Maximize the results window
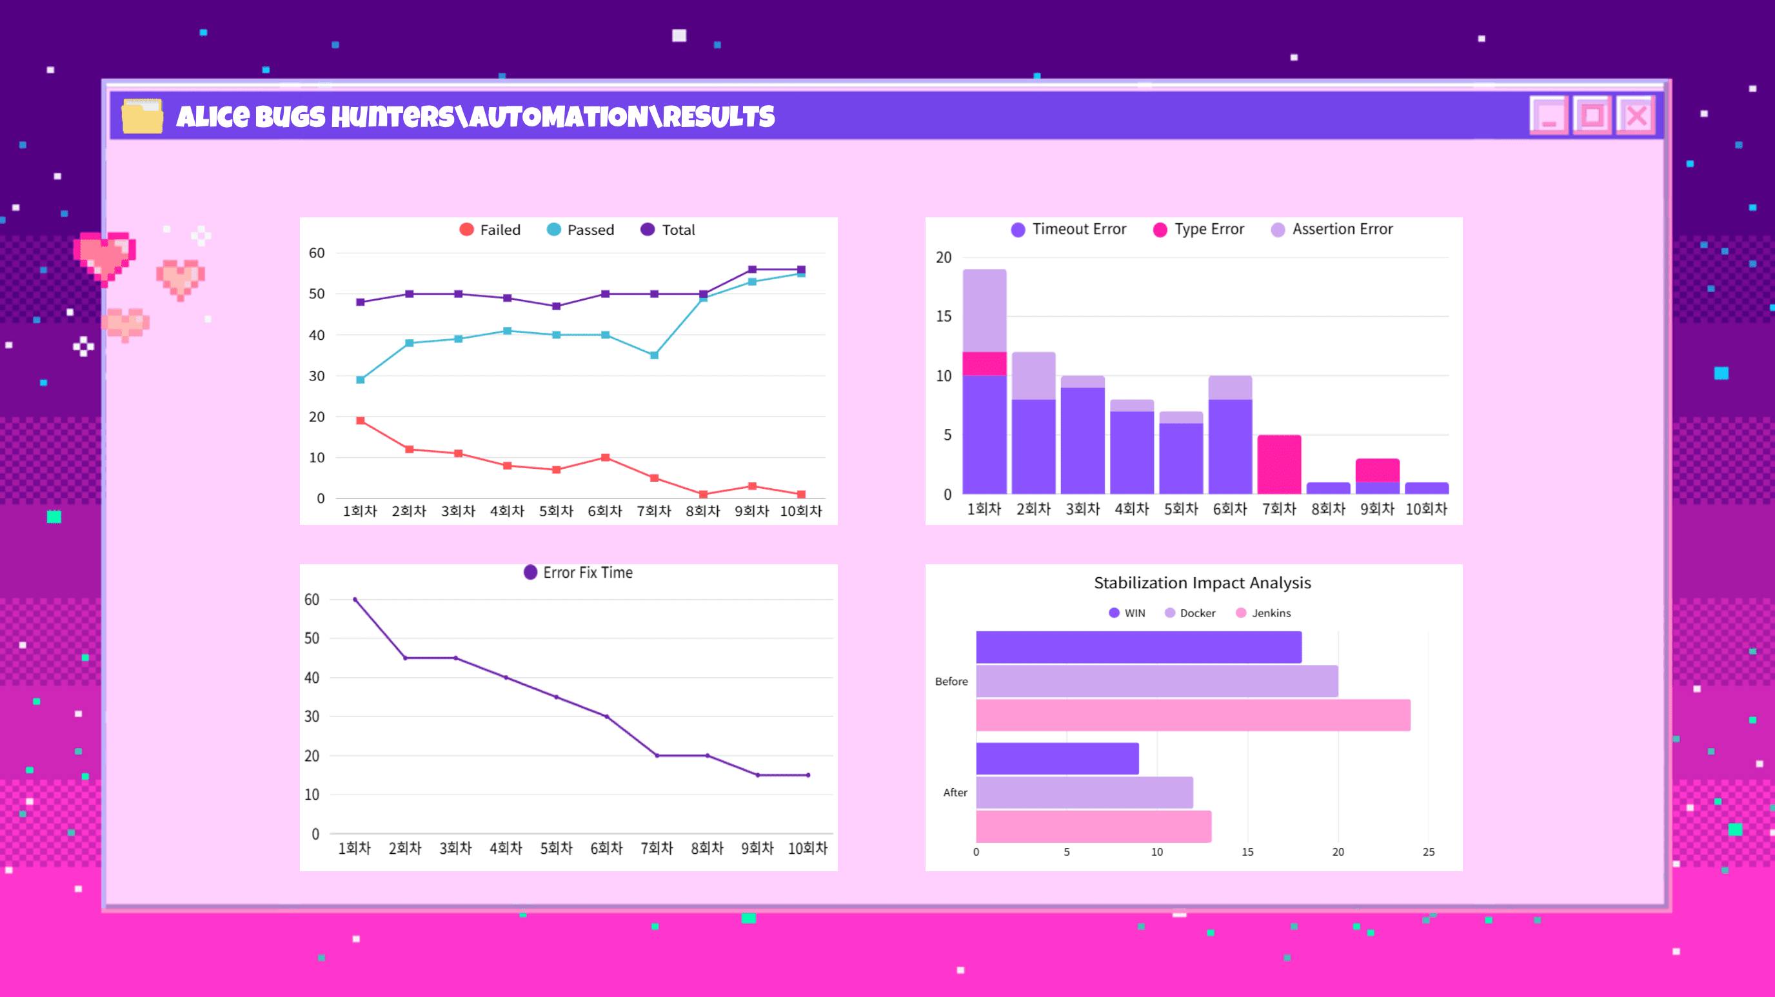This screenshot has width=1775, height=997. click(x=1592, y=115)
